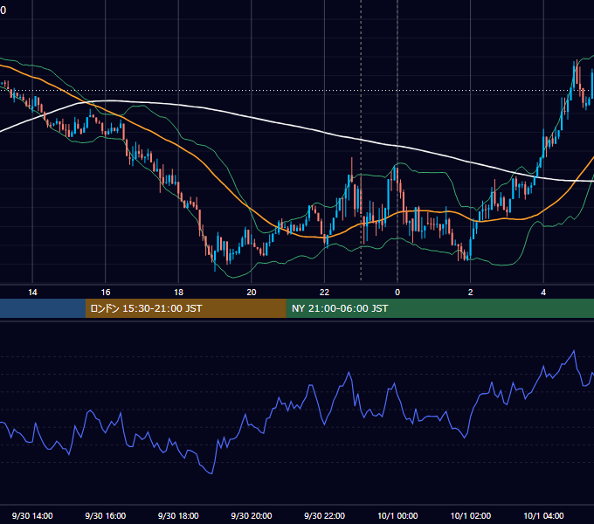
Task: Click the hour 18 axis label
Action: (178, 292)
